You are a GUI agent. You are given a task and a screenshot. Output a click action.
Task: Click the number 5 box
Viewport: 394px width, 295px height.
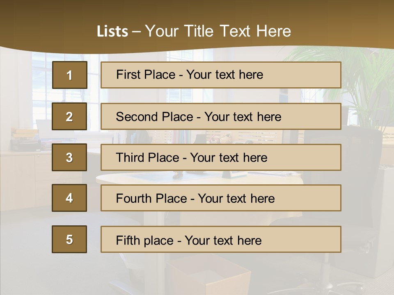click(x=69, y=239)
